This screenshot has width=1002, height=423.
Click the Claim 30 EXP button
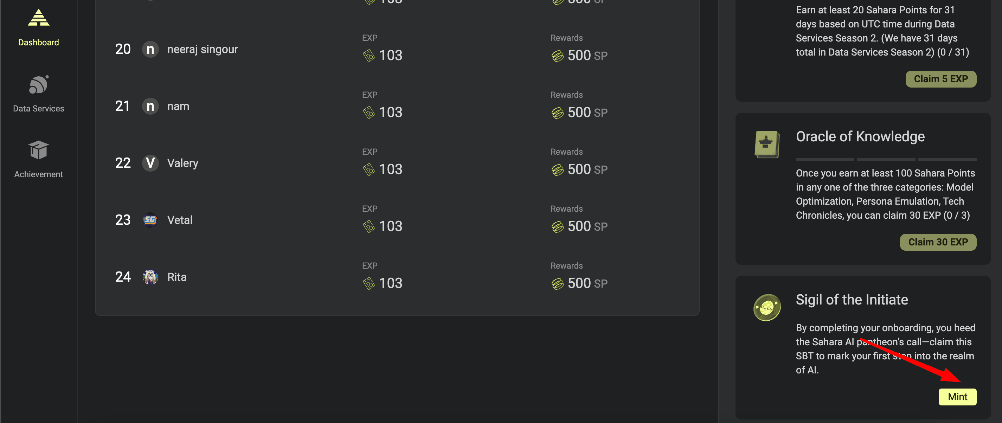click(938, 242)
